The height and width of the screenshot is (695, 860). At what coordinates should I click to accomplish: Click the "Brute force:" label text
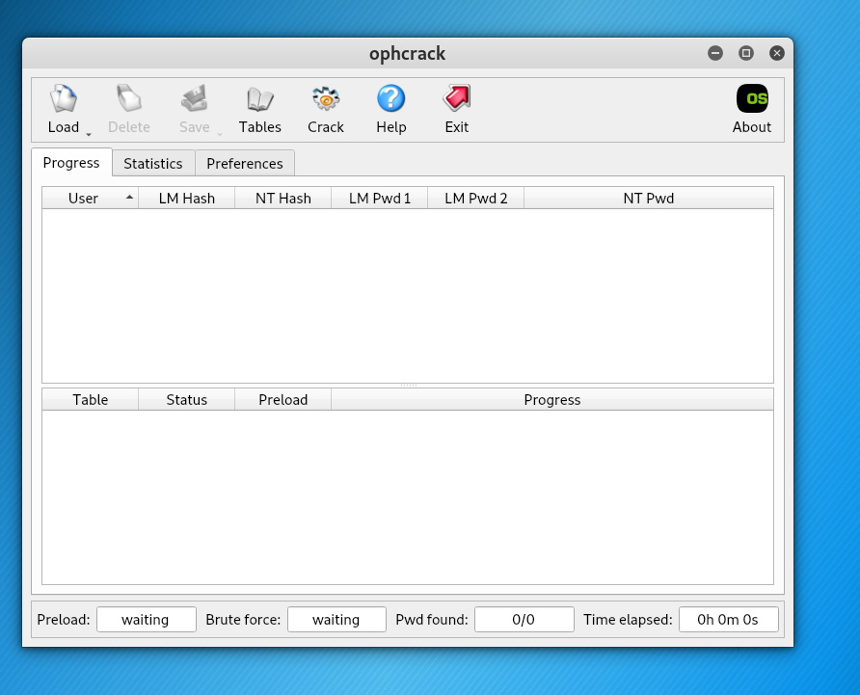pyautogui.click(x=243, y=619)
